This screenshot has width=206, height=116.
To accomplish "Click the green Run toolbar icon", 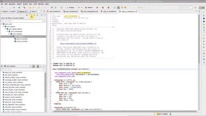I will click(19, 8).
